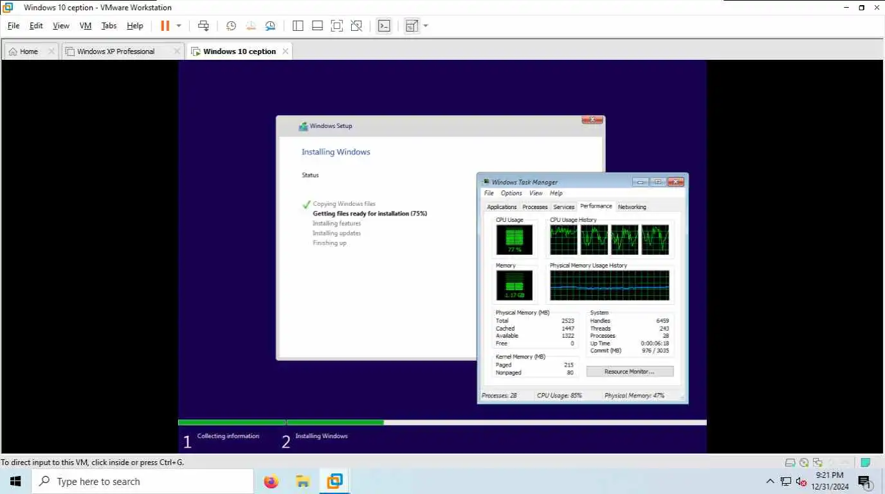Switch to Task Manager Networking tab
The width and height of the screenshot is (885, 494).
point(632,207)
